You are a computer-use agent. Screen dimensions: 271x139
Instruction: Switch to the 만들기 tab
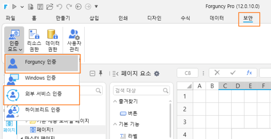[x=63, y=18]
